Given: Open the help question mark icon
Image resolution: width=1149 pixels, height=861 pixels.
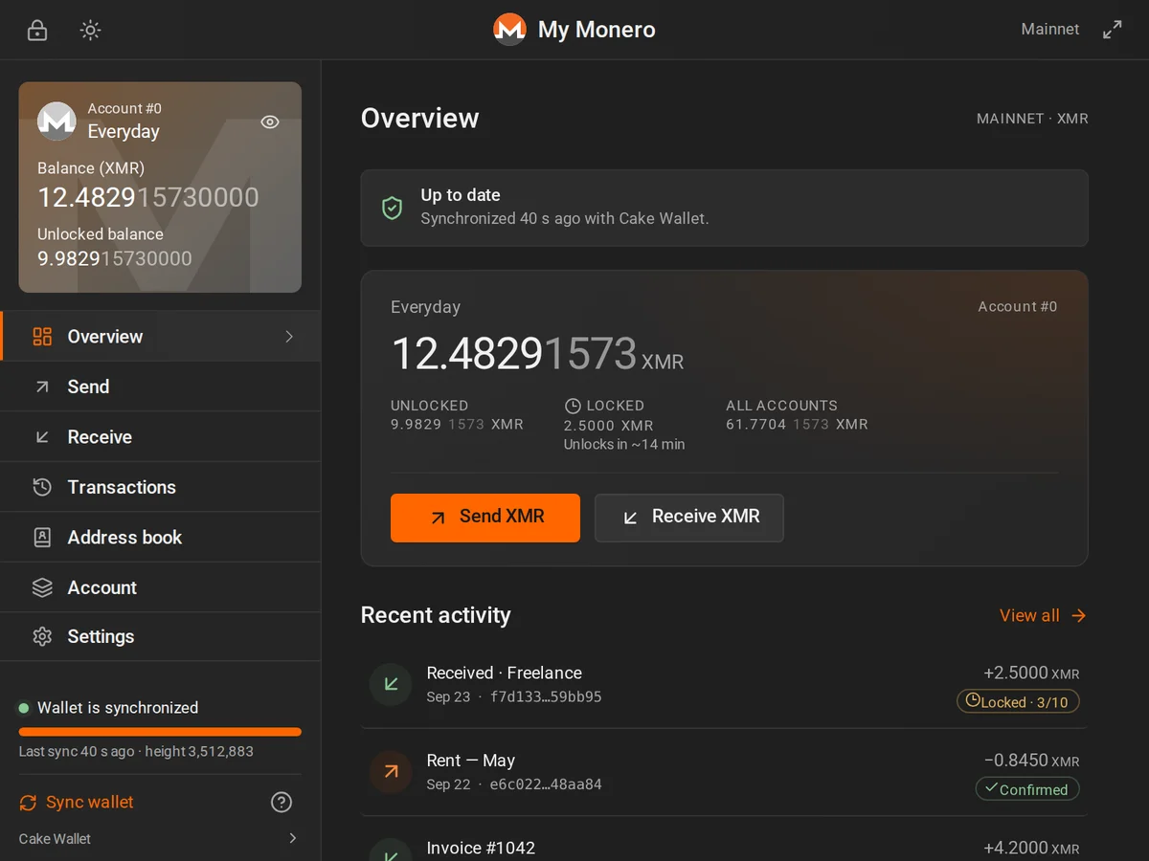Looking at the screenshot, I should point(282,803).
